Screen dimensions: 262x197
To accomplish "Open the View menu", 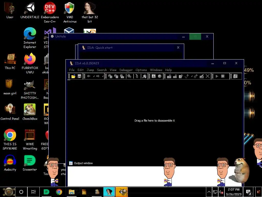I will point(113,70).
